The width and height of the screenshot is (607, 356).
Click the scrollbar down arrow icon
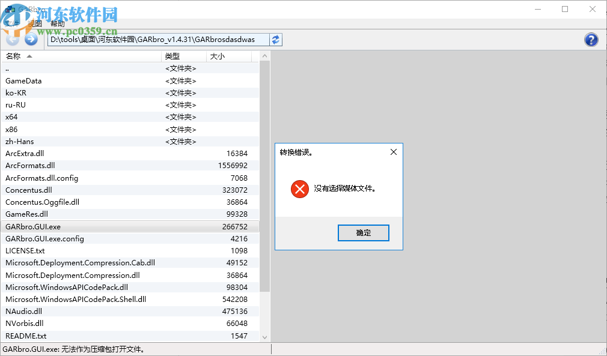[x=264, y=337]
